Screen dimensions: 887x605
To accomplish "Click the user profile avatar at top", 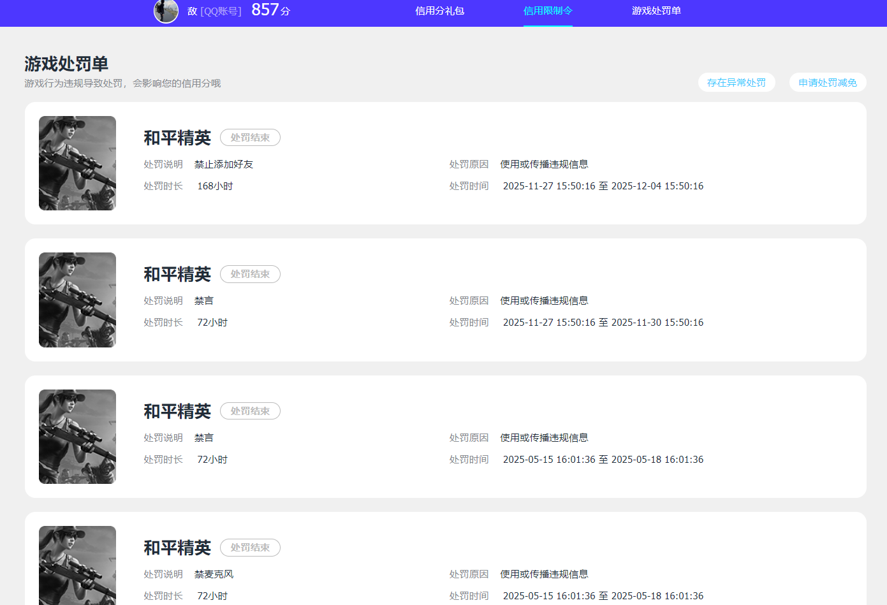I will [x=166, y=11].
